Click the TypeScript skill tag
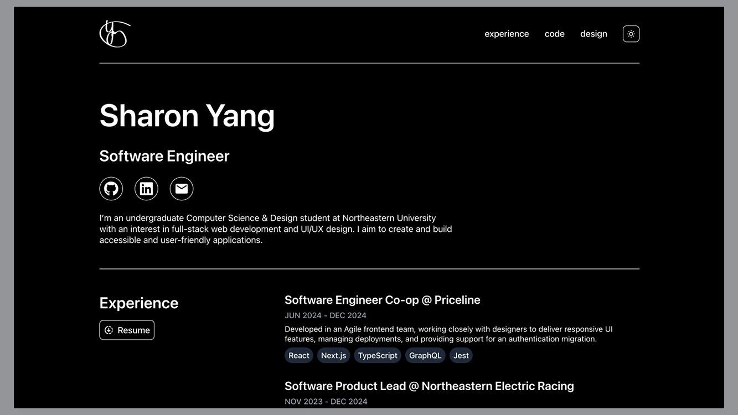738x415 pixels. pos(377,355)
